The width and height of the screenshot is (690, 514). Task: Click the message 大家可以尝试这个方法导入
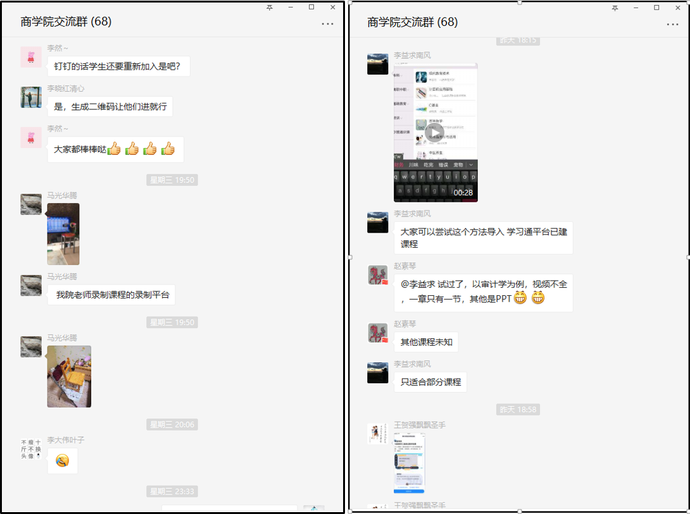483,238
